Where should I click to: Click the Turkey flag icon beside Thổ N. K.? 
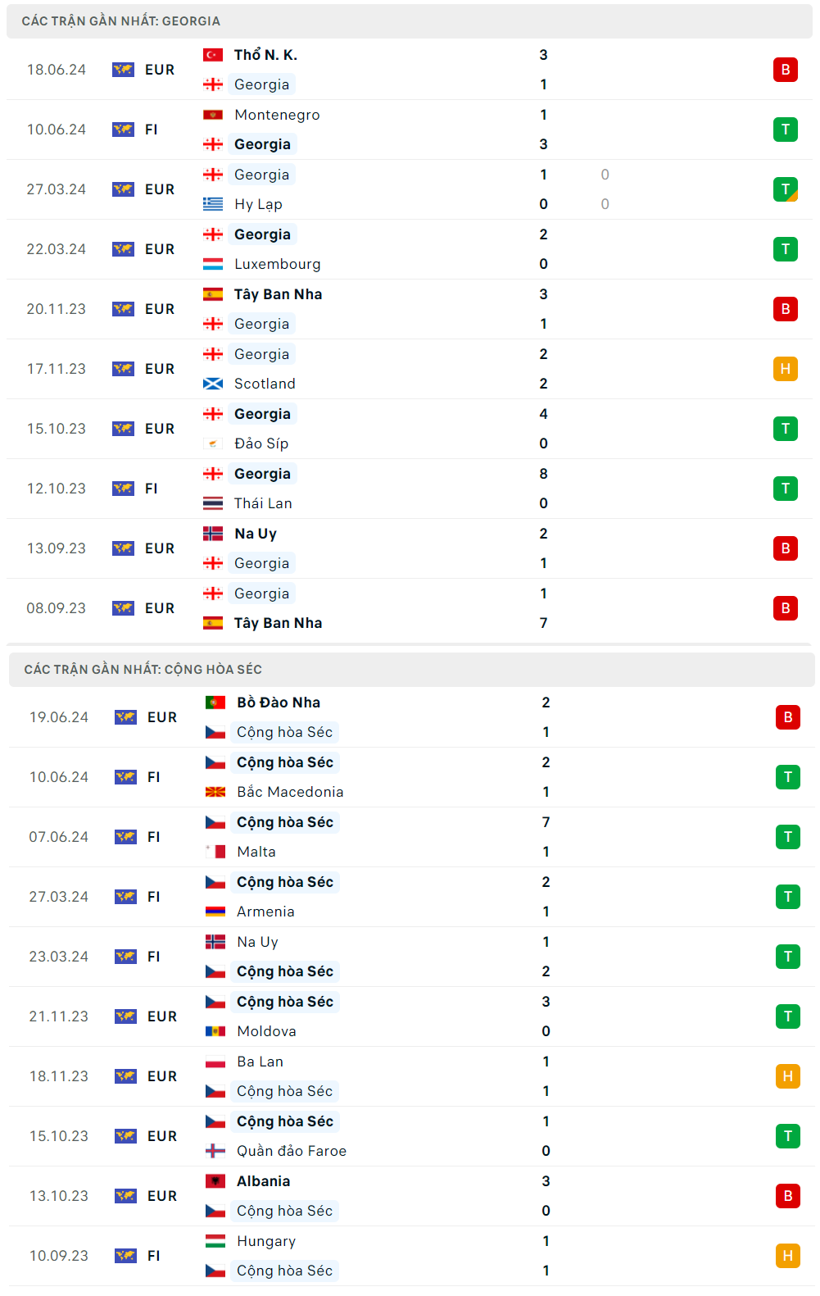point(213,55)
